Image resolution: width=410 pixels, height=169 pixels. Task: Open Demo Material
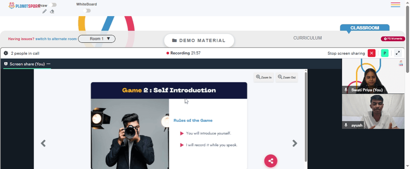click(x=199, y=41)
